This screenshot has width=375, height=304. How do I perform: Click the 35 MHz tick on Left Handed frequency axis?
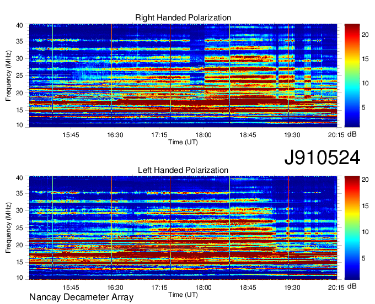point(19,193)
